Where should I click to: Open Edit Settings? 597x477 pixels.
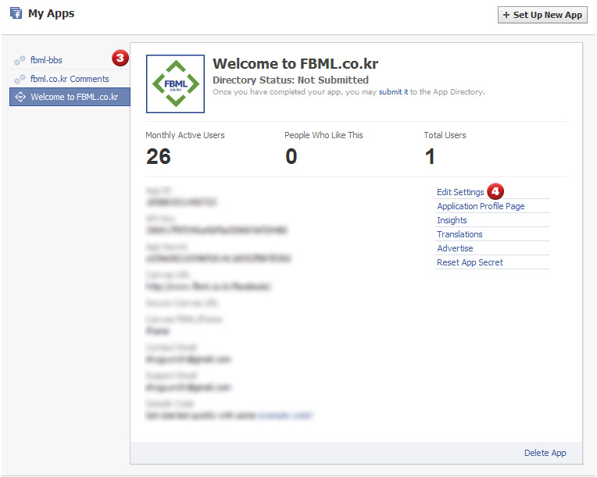click(460, 192)
